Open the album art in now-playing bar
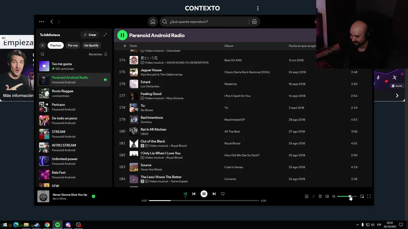Viewport: 408px width, 229px height. coord(43,196)
